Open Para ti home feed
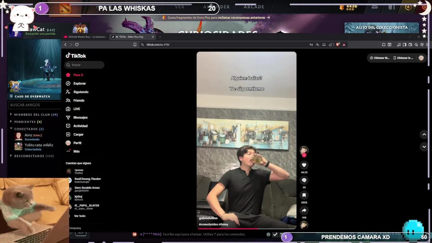Viewport: 432px width, 243px height. click(x=75, y=75)
